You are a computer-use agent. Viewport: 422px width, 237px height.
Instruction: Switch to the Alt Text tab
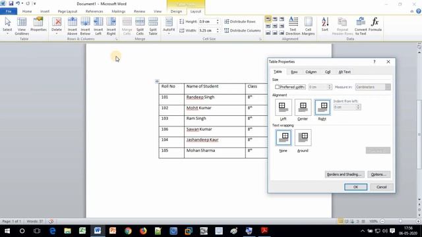(x=344, y=72)
